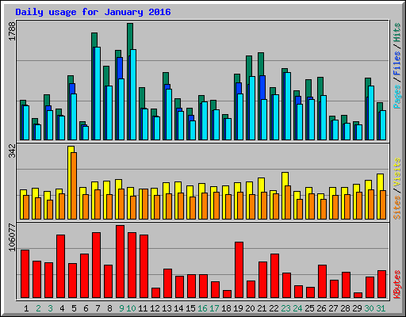Click the 1788 axis value
The image size is (406, 317).
click(x=13, y=31)
